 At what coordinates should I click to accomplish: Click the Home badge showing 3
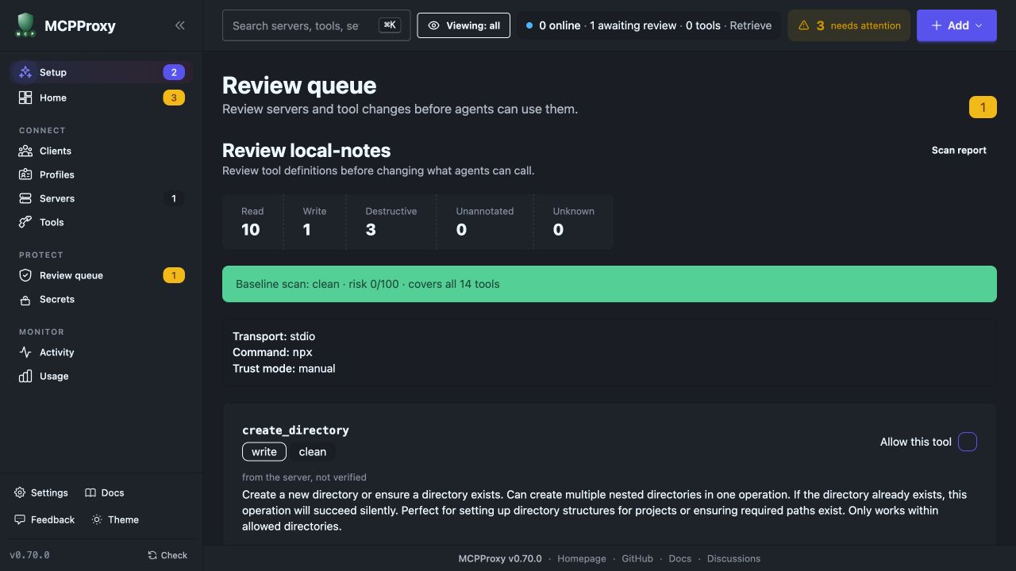coord(174,98)
